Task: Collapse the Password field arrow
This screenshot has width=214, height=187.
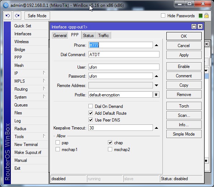Action: 156,76
